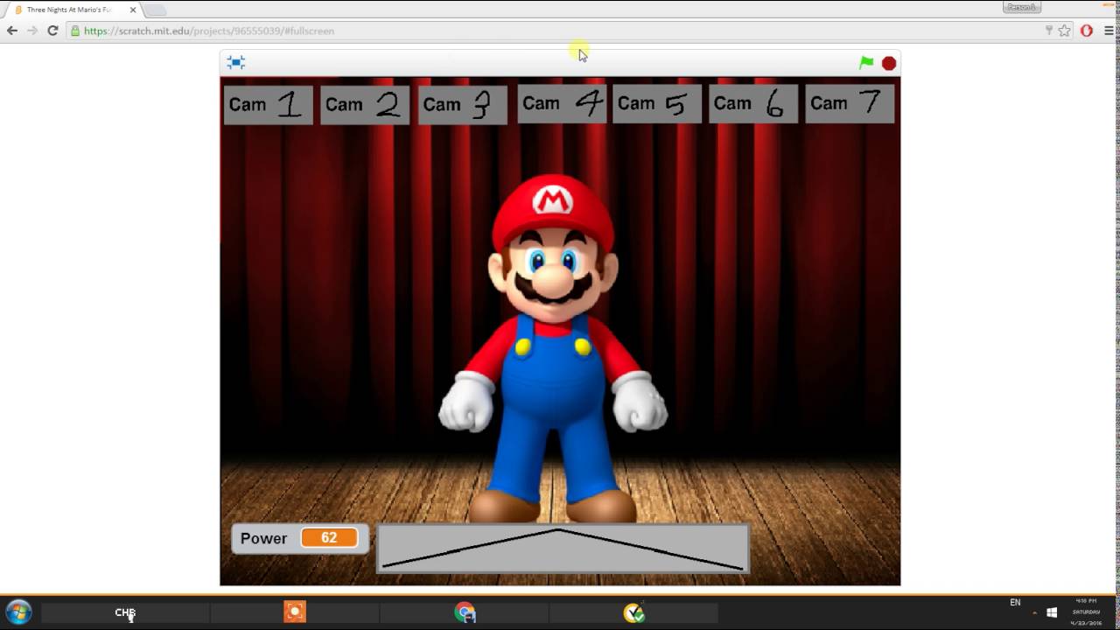Screen dimensions: 1120x630
Task: Close the Three Nights At Mario's tab
Action: pyautogui.click(x=133, y=10)
